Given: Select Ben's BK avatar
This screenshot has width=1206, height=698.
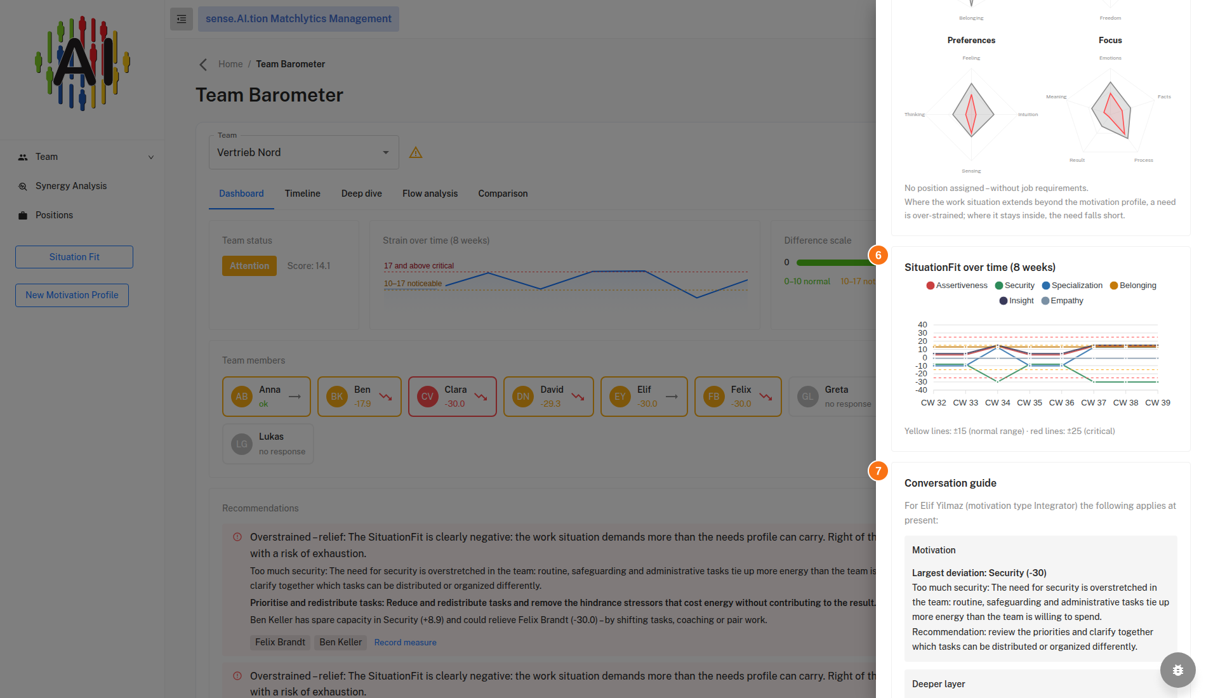Looking at the screenshot, I should (337, 397).
